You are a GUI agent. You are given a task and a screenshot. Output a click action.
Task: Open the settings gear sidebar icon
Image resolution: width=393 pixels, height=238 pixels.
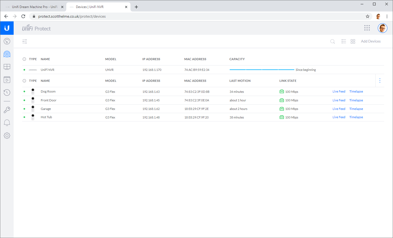(x=7, y=136)
